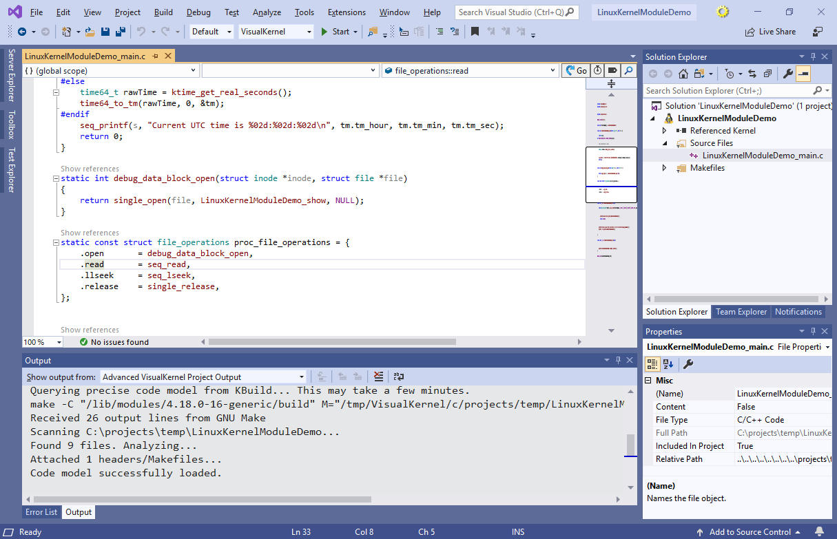Click the magnifier icon in the navigation bar

click(628, 70)
